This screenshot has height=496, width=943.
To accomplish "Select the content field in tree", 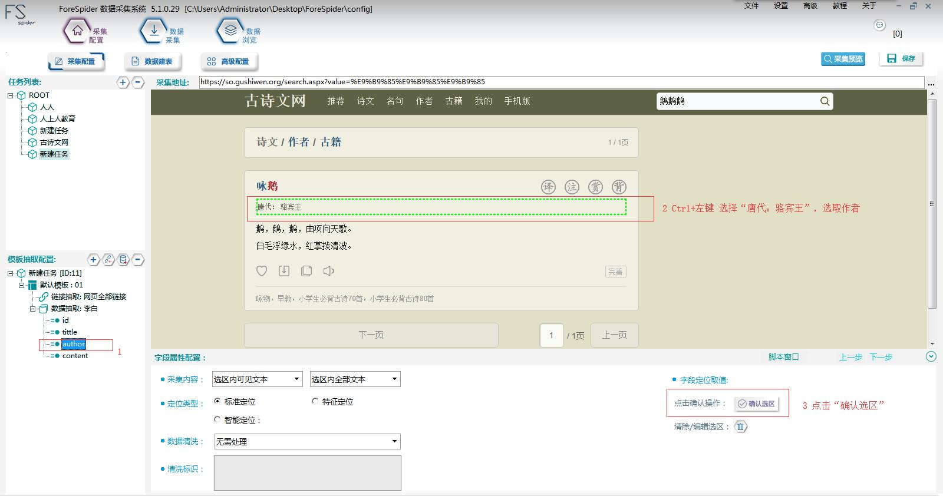I will [x=75, y=356].
